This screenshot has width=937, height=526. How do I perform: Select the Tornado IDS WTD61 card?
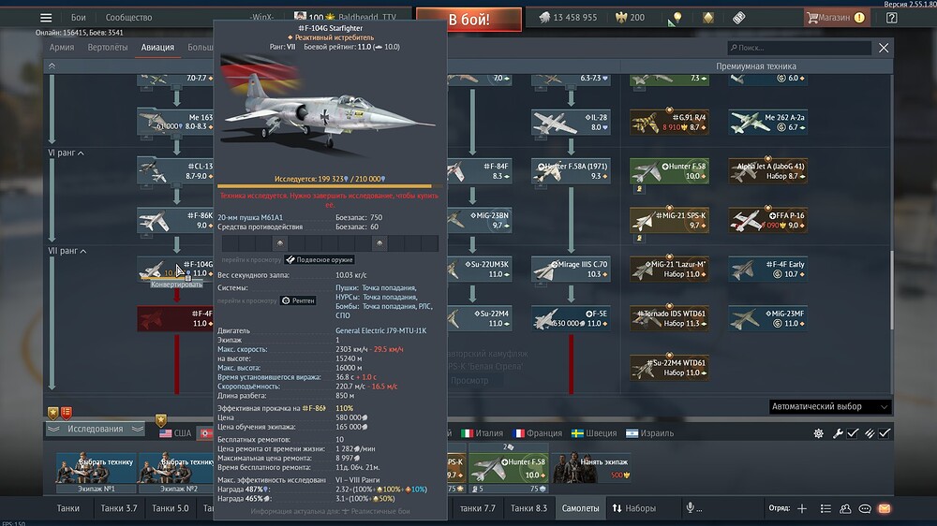click(669, 318)
